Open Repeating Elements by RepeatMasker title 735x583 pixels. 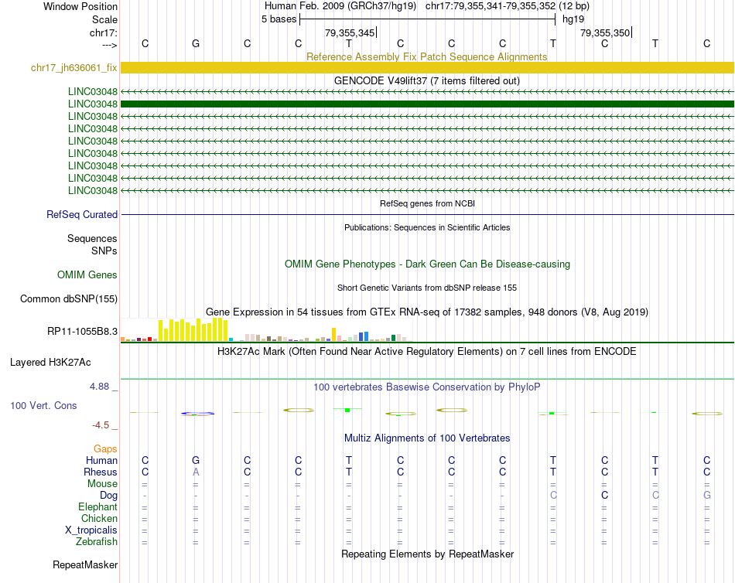point(428,554)
